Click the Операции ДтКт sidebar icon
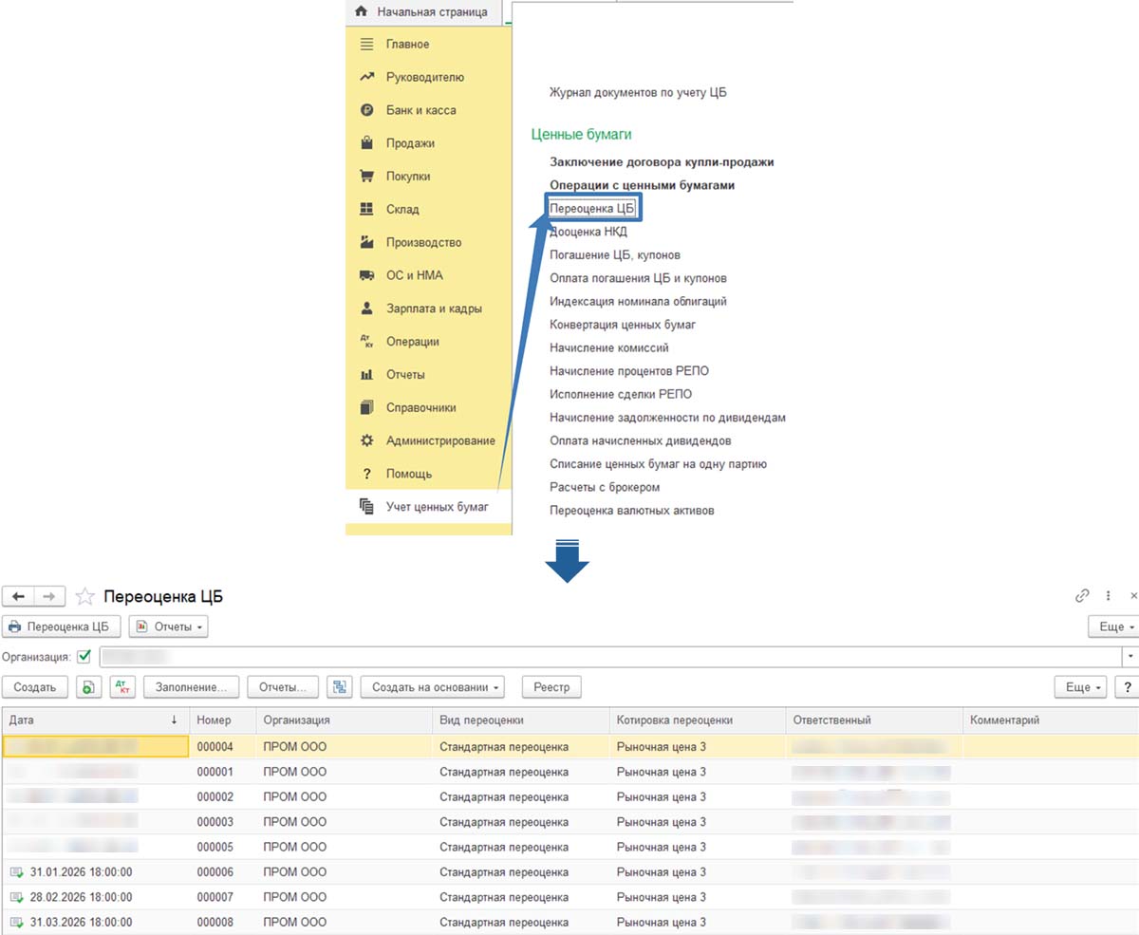 [367, 342]
